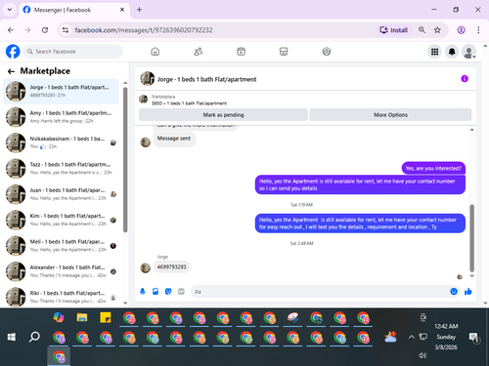Click the 'Yes, are you interested?' message
Viewport: 489px width, 366px height.
[433, 168]
